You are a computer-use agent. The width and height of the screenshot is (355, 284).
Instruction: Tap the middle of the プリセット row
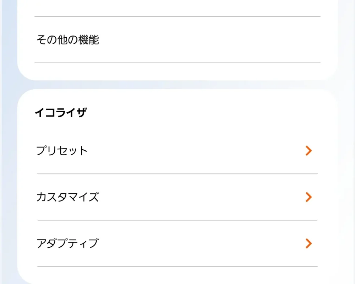coord(177,151)
